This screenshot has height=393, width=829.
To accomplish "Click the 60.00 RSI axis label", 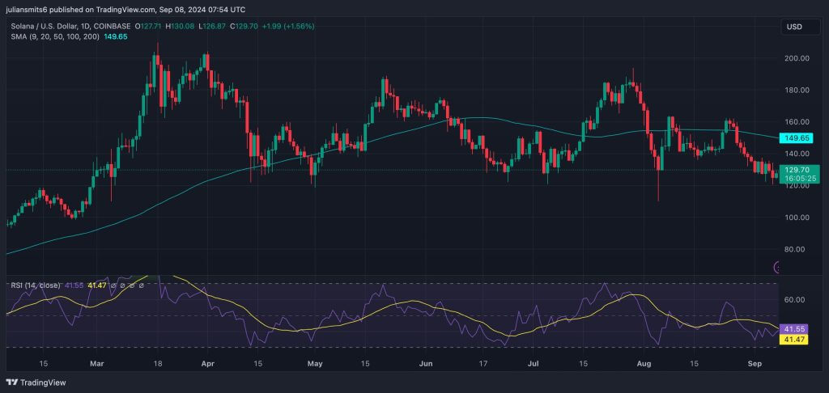I will (x=795, y=299).
